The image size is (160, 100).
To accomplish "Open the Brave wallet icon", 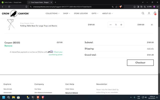I will click(141, 7).
